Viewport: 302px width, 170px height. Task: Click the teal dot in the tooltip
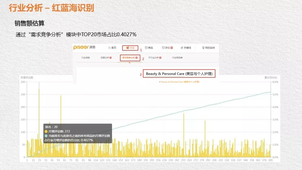46,136
